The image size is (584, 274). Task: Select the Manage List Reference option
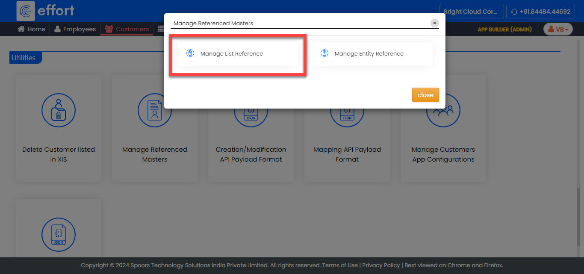click(232, 54)
